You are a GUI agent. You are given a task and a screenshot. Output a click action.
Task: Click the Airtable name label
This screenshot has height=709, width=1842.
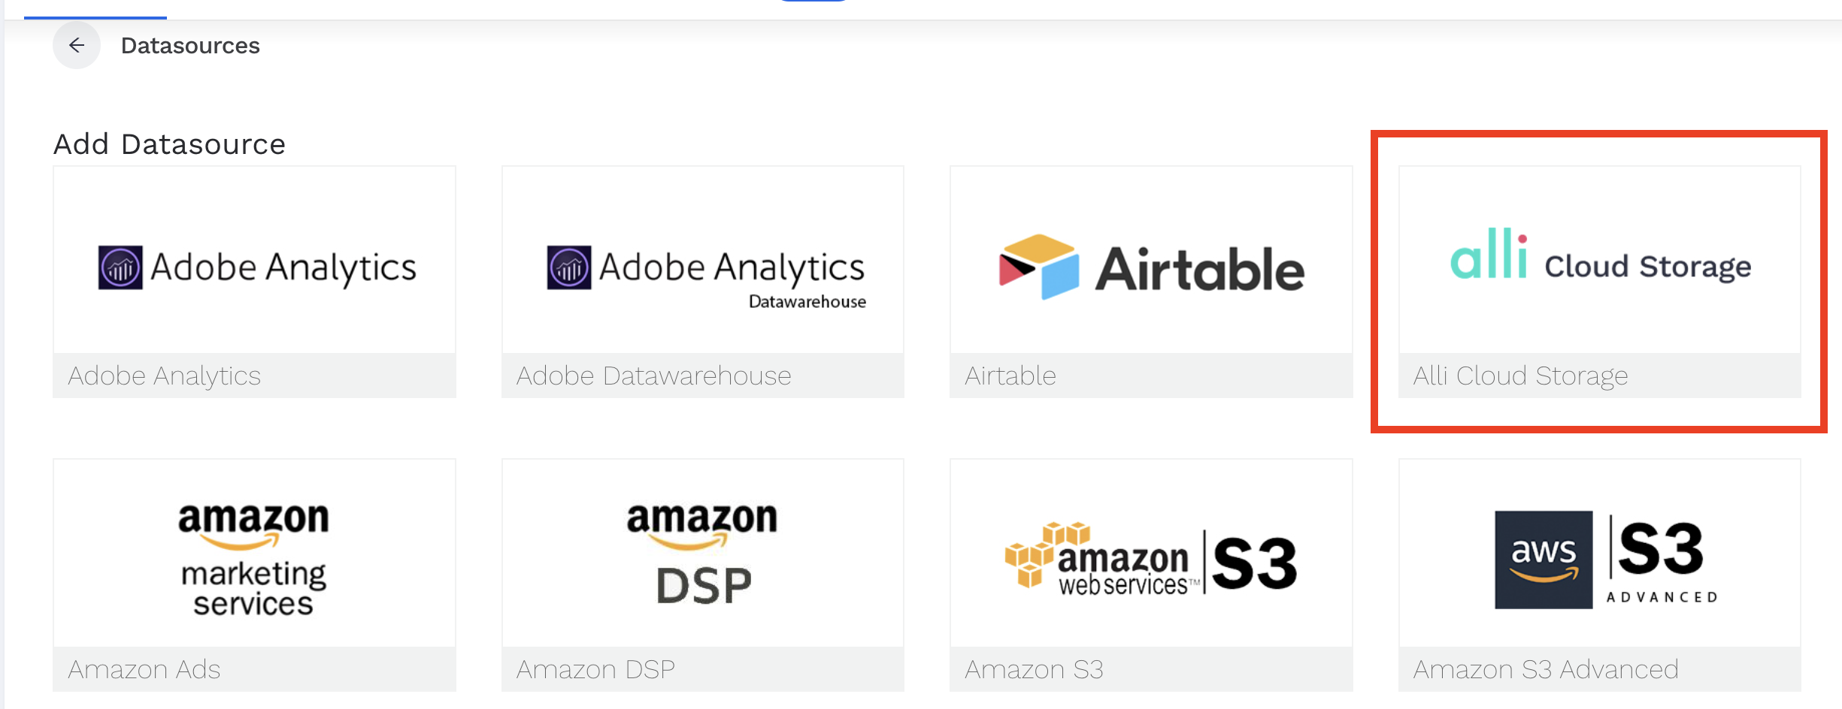pyautogui.click(x=1010, y=376)
